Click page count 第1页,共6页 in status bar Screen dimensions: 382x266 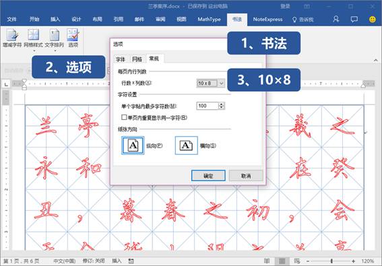coord(21,261)
